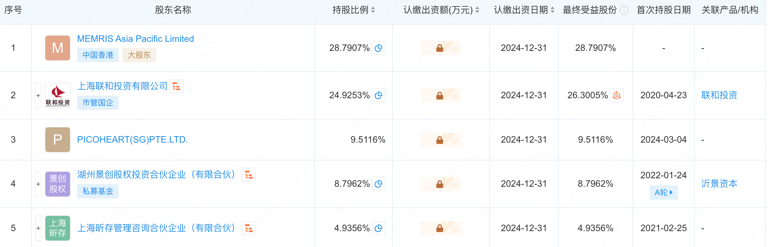The width and height of the screenshot is (768, 247).
Task: Select the 2021-02-25 first holding date
Action: [x=664, y=228]
